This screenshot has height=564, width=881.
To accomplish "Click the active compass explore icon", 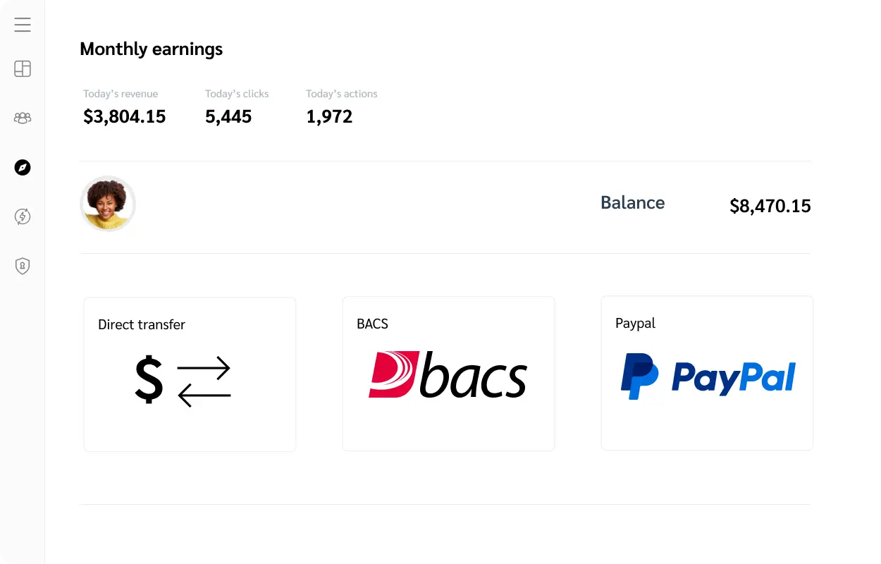I will click(x=22, y=167).
